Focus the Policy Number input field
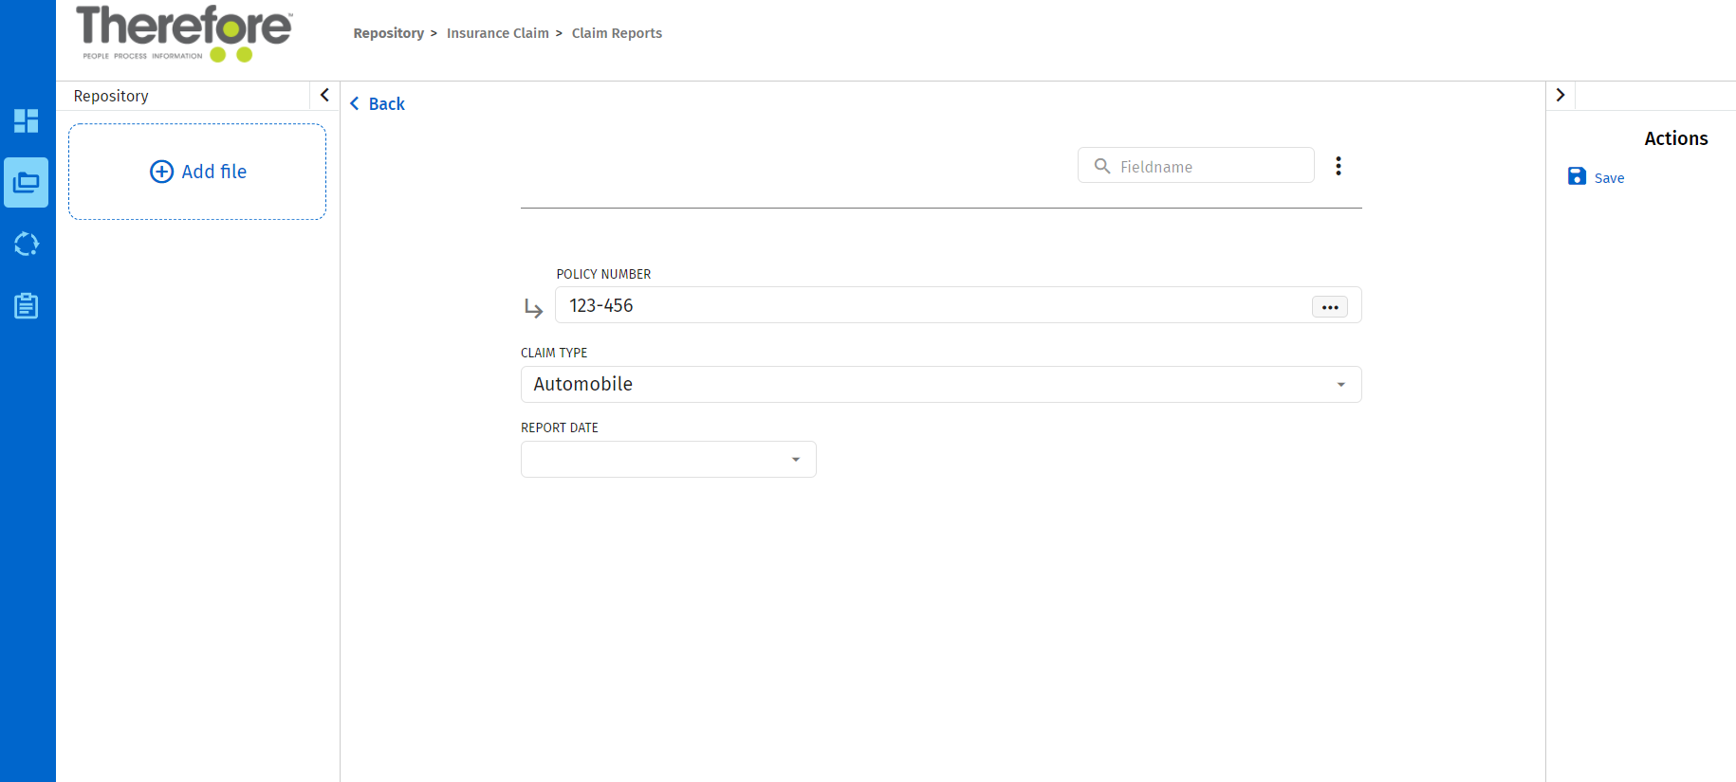 click(930, 305)
